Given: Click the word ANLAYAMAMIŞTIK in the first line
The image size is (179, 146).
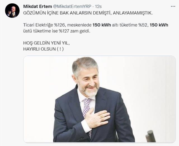Looking at the screenshot, I should pyautogui.click(x=133, y=13).
